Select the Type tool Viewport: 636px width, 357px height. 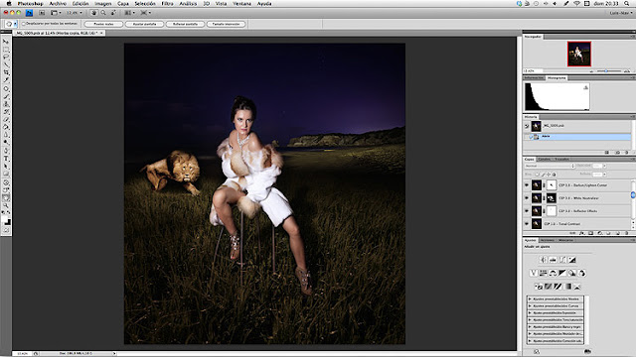point(6,158)
